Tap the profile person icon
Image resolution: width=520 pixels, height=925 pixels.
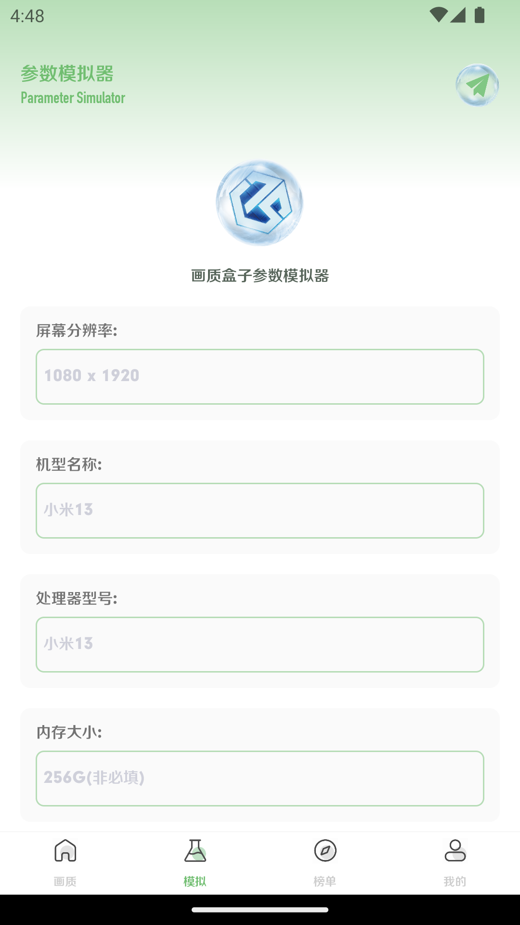pos(455,850)
